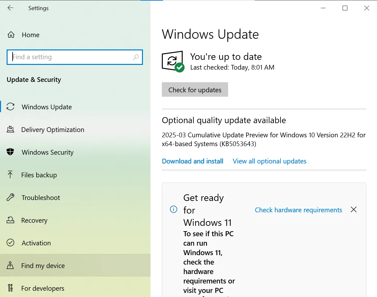Click the back arrow in Settings
The image size is (377, 297).
pyautogui.click(x=10, y=8)
